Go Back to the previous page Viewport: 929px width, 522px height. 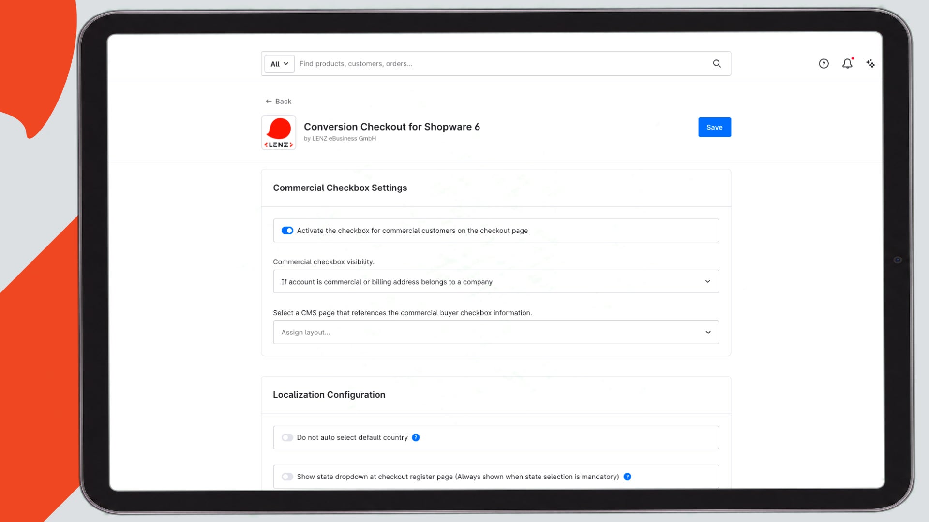point(278,101)
